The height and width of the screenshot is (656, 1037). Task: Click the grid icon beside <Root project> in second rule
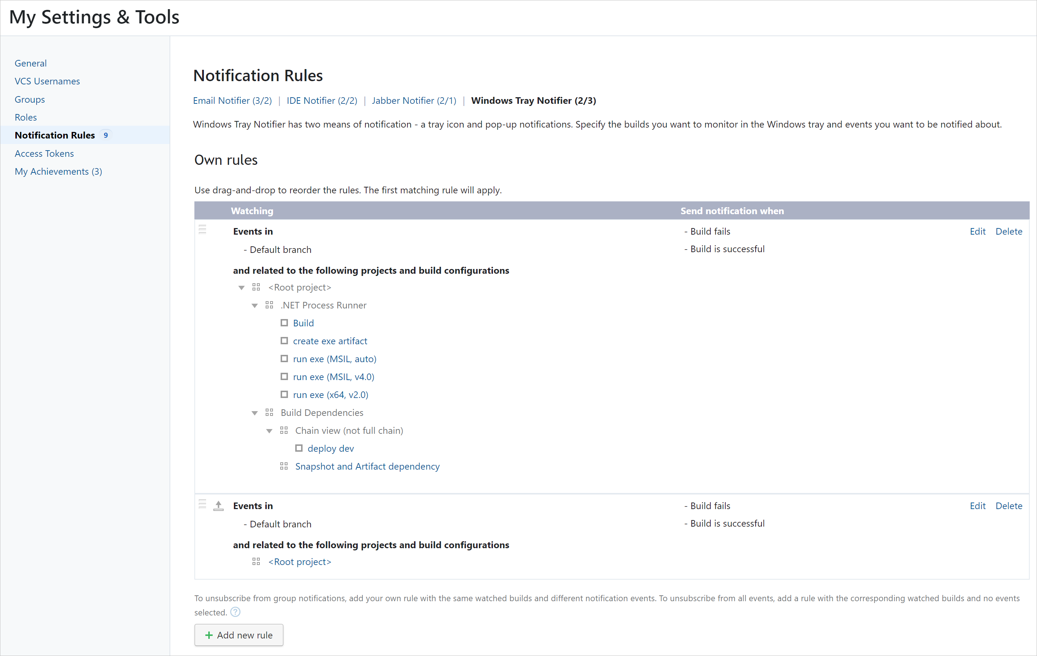256,561
